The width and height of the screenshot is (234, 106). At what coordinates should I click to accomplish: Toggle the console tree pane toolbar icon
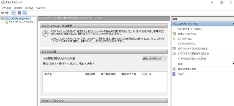pyautogui.click(x=13, y=13)
